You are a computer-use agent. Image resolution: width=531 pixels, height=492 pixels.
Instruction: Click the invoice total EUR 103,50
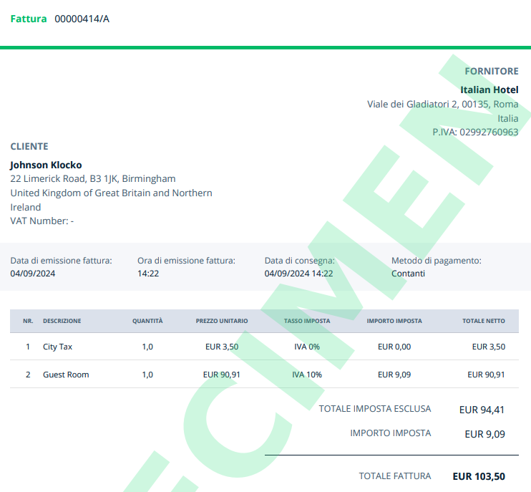tap(479, 476)
